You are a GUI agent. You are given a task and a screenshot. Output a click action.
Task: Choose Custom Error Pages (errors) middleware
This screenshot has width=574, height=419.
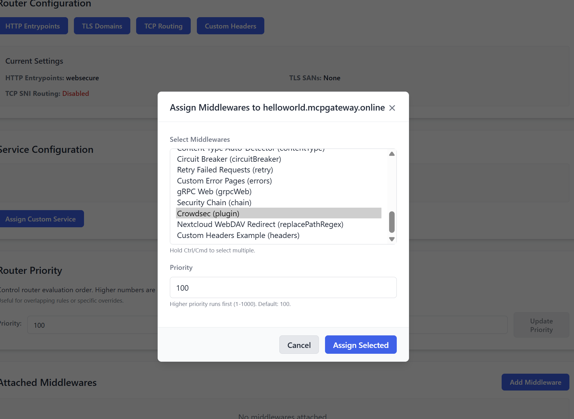(x=278, y=181)
